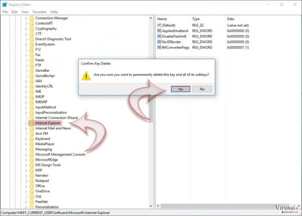Click the MicrosoftEdge folder icon

click(x=31, y=160)
